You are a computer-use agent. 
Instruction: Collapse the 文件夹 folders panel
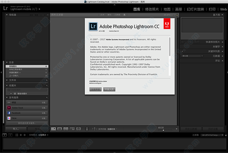coord(7,80)
